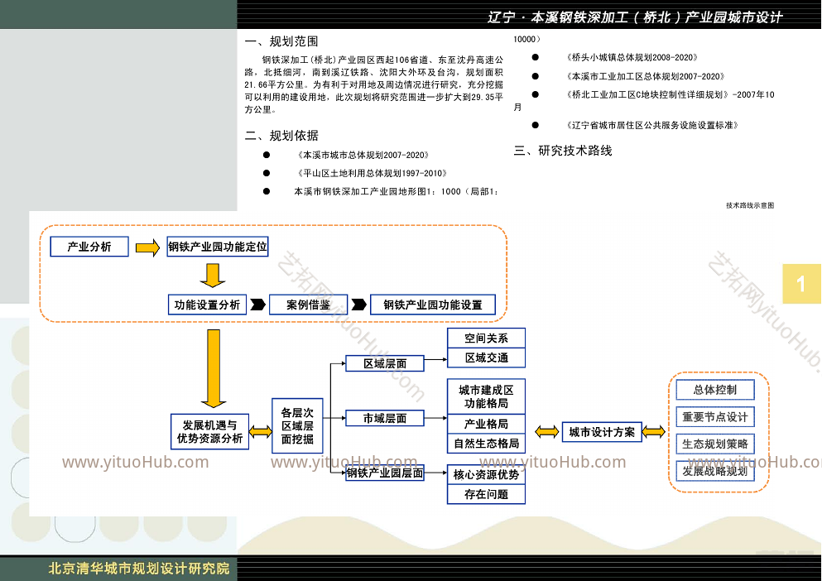Screen dimensions: 822x581
Task: Click the 市域层面 box
Action: (x=385, y=419)
